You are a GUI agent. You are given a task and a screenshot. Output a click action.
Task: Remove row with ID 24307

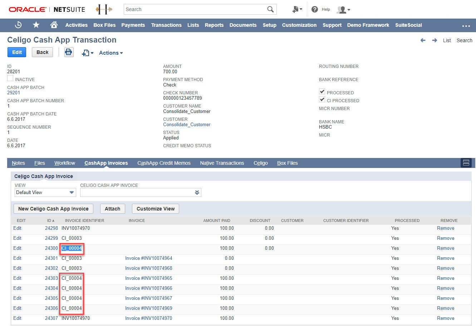pyautogui.click(x=446, y=318)
